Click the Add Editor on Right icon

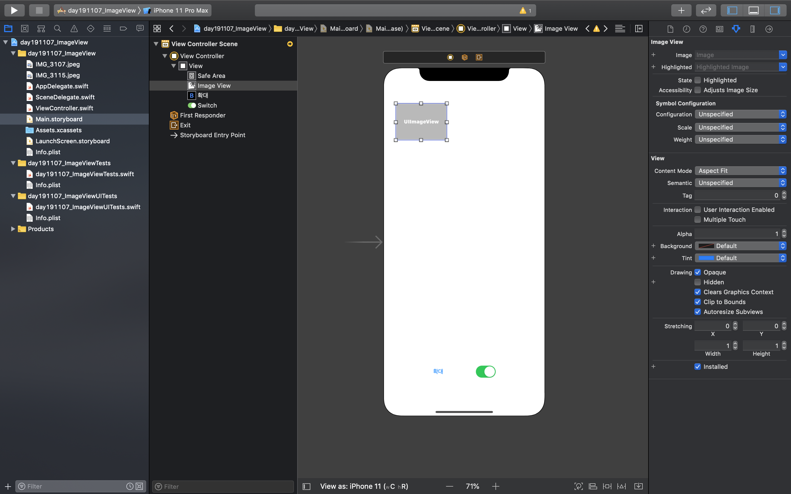[639, 29]
